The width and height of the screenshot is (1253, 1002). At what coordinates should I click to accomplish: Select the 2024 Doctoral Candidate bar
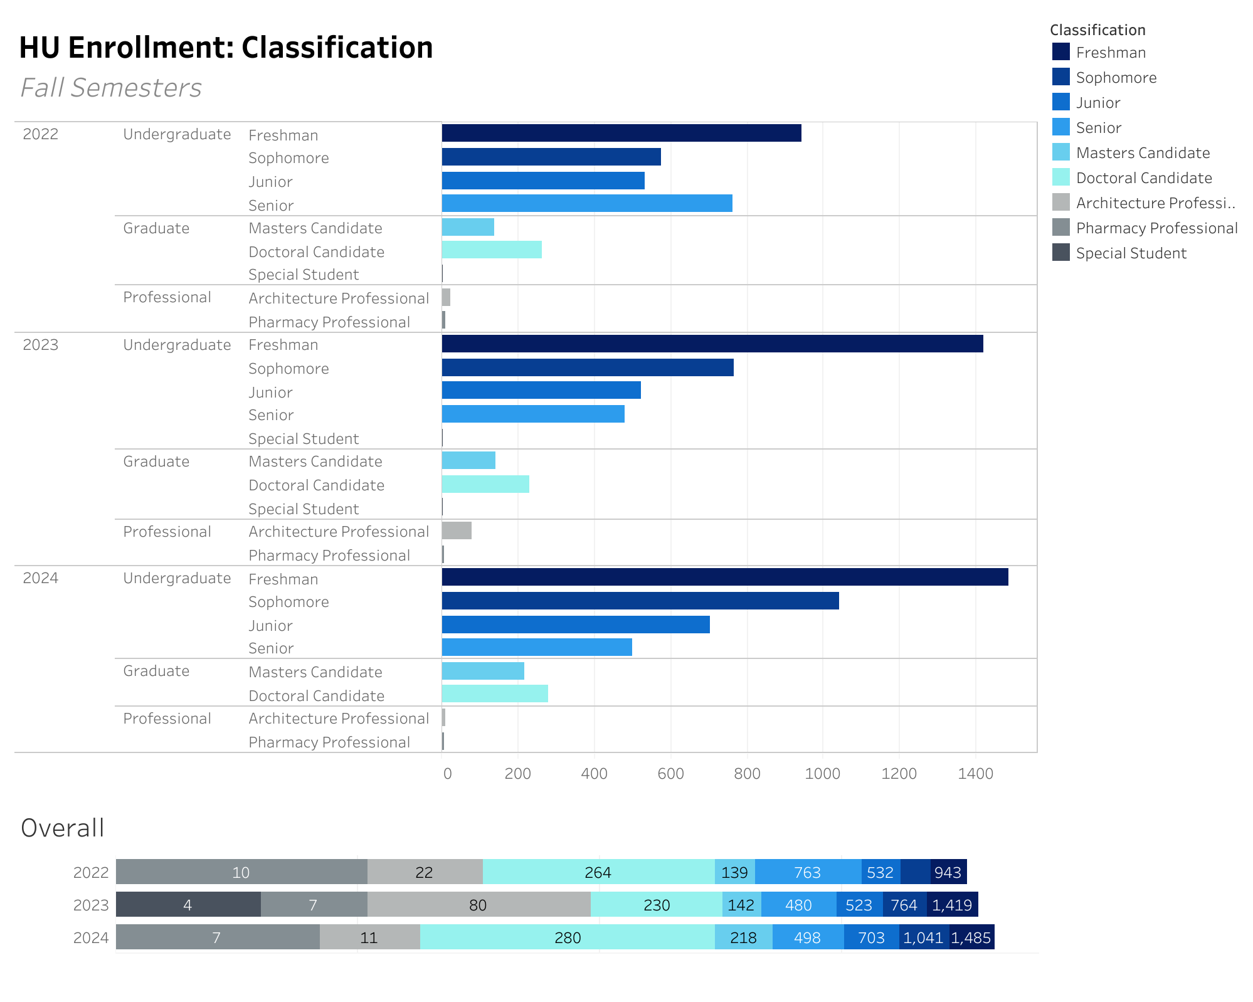pyautogui.click(x=494, y=693)
